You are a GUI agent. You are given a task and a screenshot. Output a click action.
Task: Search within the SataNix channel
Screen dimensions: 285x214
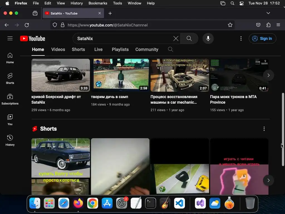[170, 49]
